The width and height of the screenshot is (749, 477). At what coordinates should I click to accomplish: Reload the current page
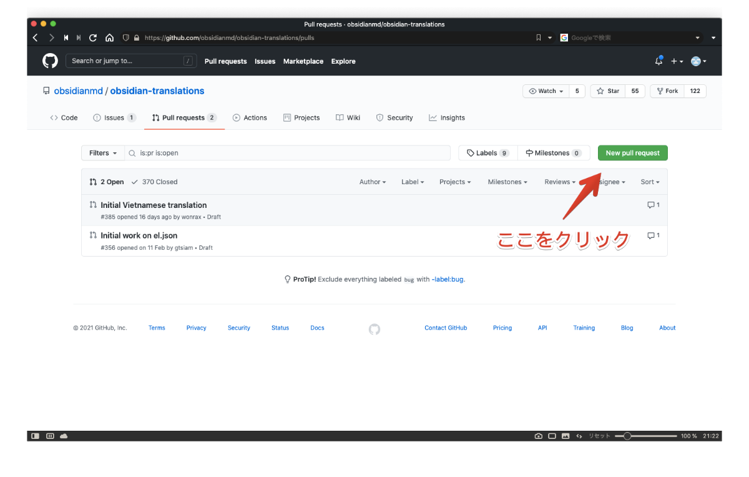tap(93, 37)
